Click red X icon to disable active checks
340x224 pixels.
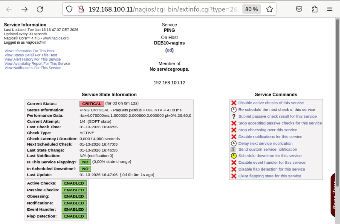[234, 103]
